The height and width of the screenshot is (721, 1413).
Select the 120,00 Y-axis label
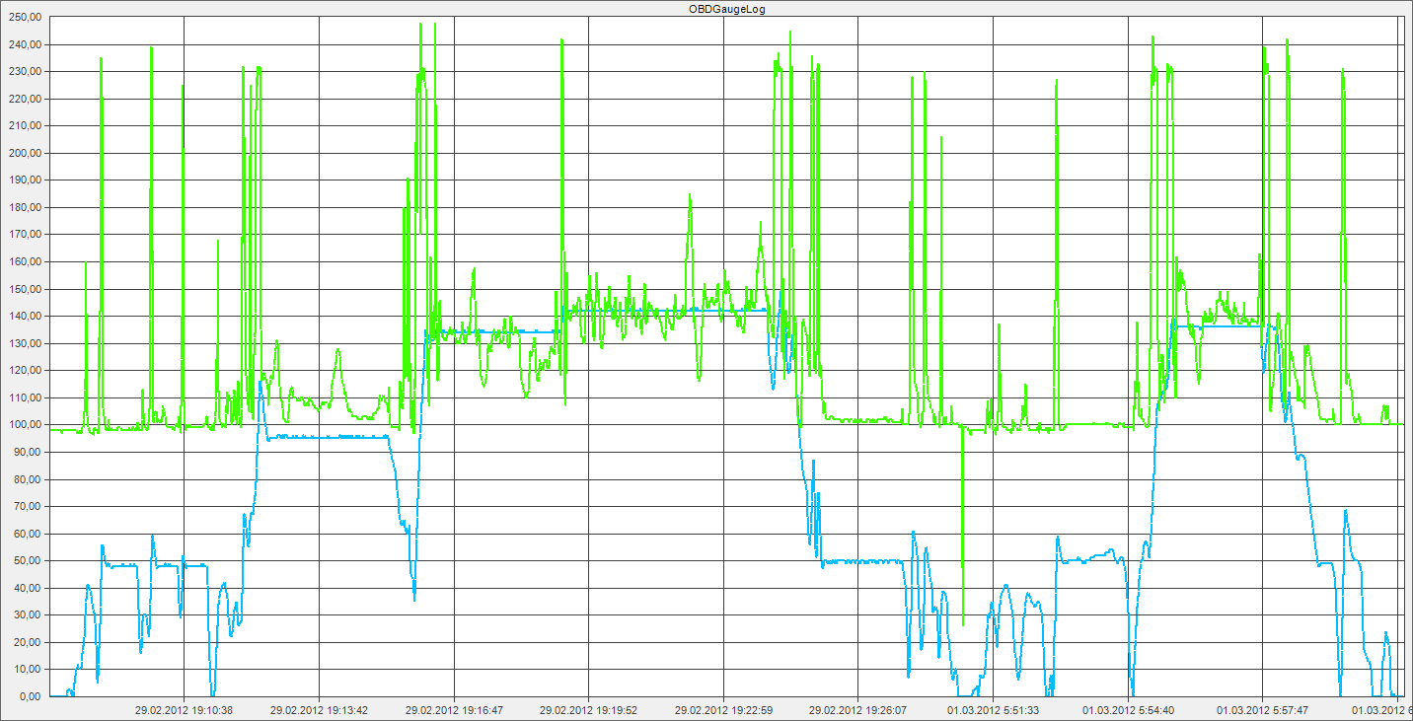(x=24, y=371)
